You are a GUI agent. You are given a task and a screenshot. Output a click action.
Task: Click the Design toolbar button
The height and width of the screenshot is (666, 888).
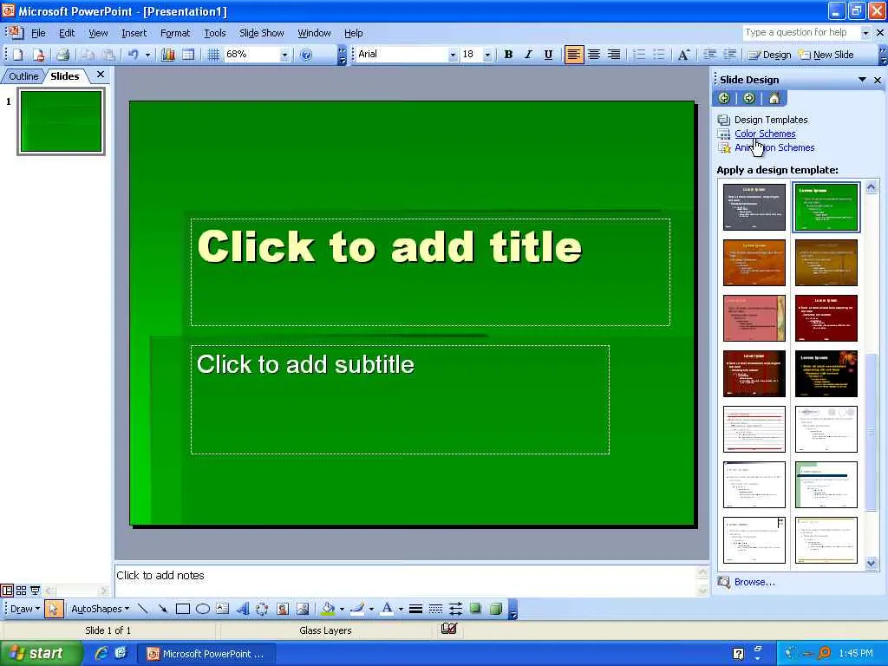[770, 55]
